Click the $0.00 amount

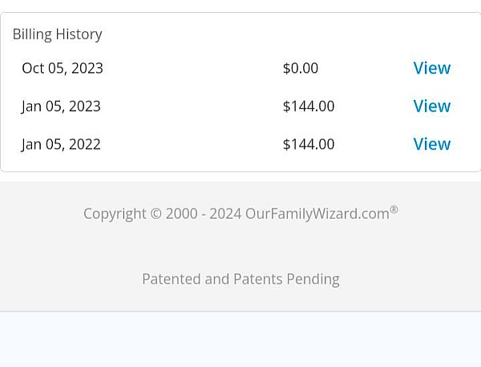tap(301, 68)
